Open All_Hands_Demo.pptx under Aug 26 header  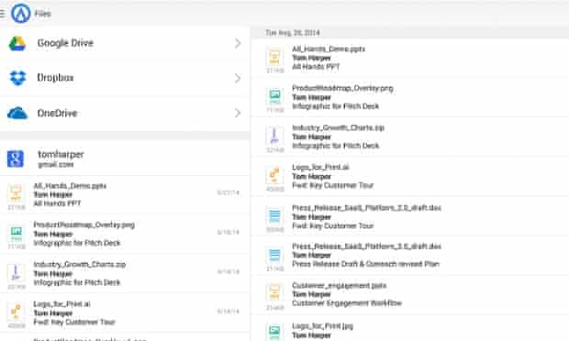[410, 58]
